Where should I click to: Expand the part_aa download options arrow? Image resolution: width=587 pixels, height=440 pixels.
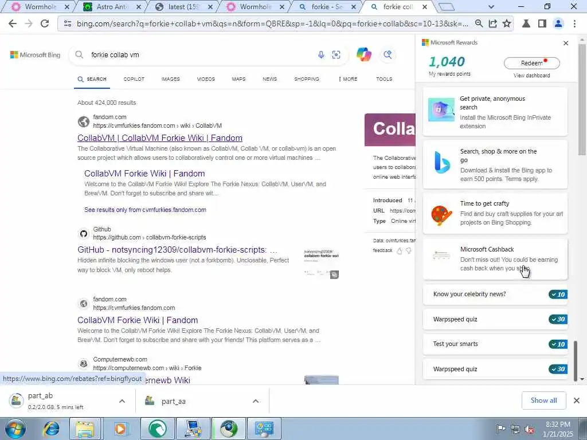click(x=256, y=401)
